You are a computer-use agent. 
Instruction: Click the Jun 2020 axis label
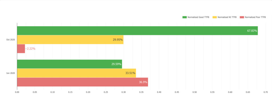pos(11,73)
